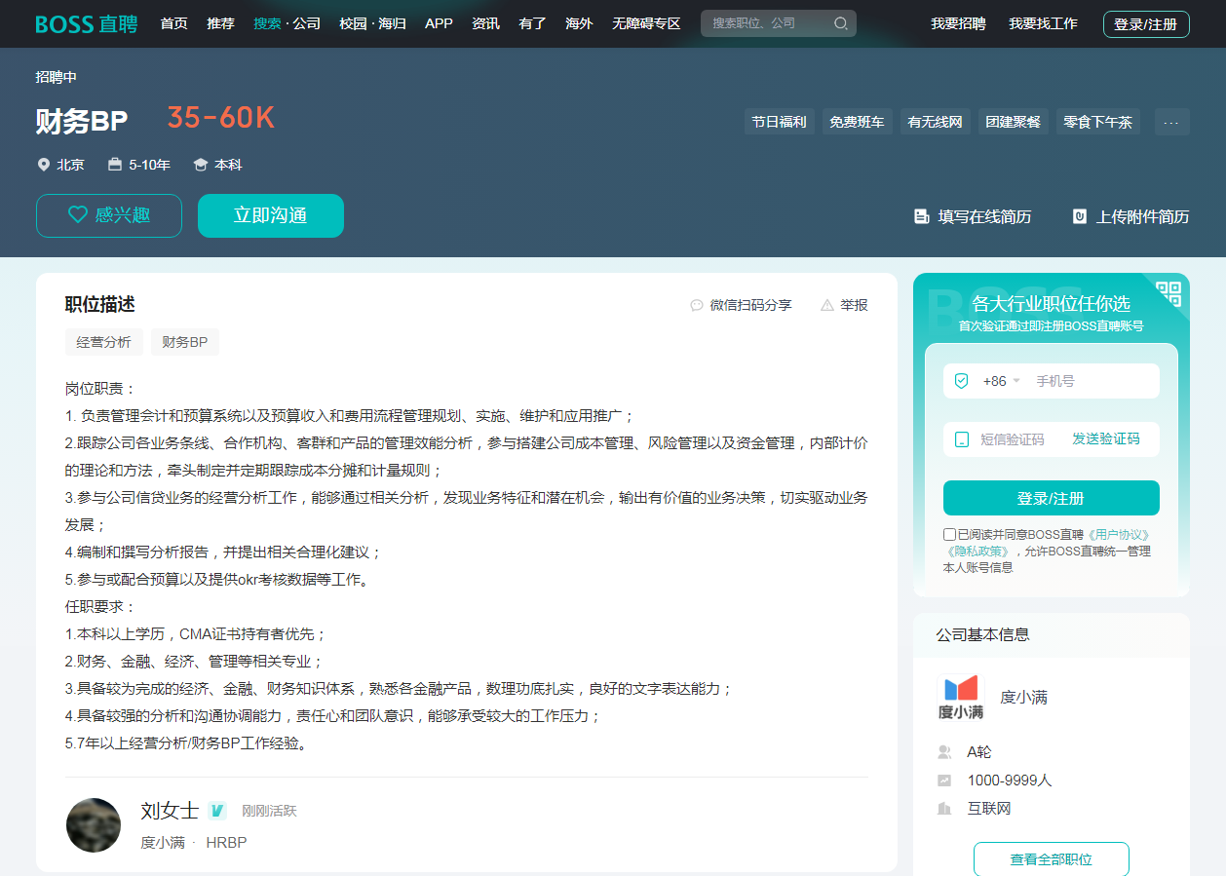
Task: Click the 微信扫码分享 chat icon
Action: coord(697,305)
